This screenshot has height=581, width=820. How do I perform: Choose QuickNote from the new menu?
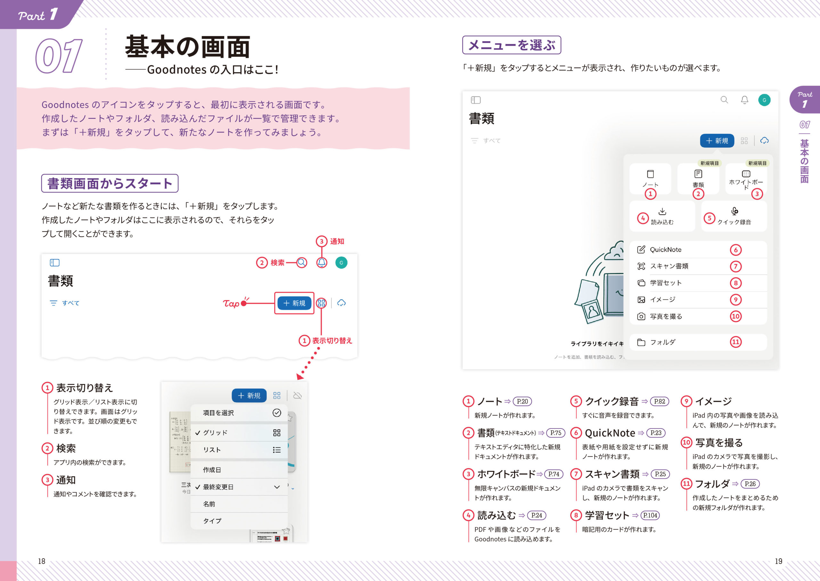[665, 250]
